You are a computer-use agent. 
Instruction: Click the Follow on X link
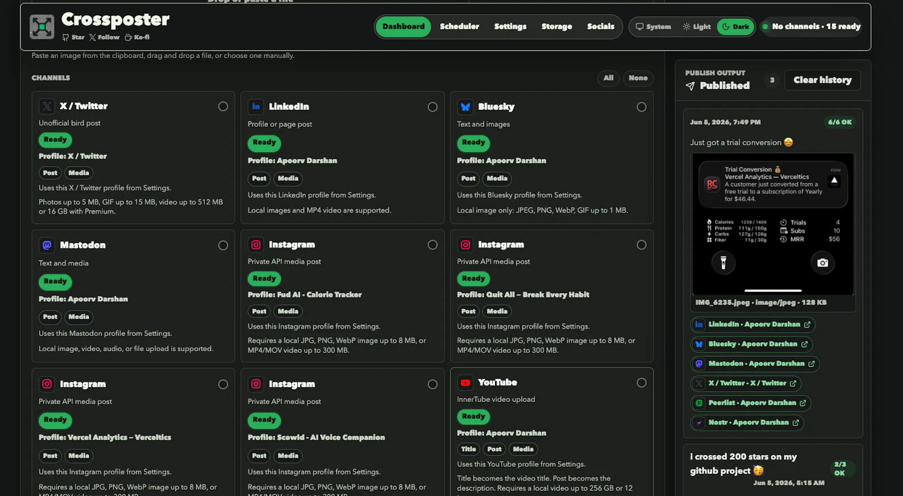pos(104,37)
